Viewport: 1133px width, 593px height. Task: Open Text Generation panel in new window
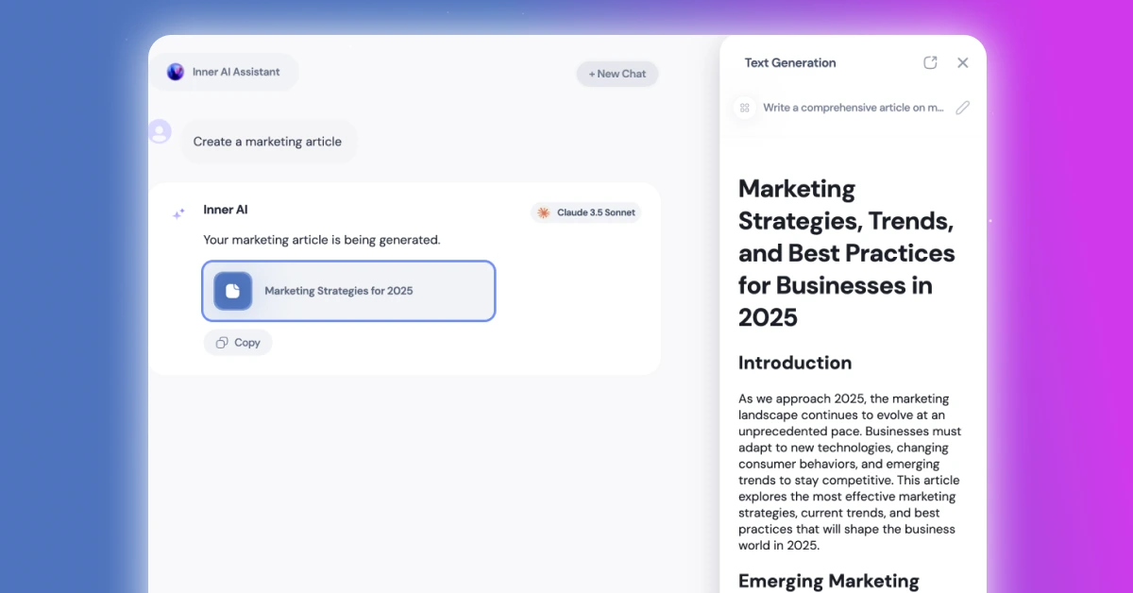pos(930,62)
